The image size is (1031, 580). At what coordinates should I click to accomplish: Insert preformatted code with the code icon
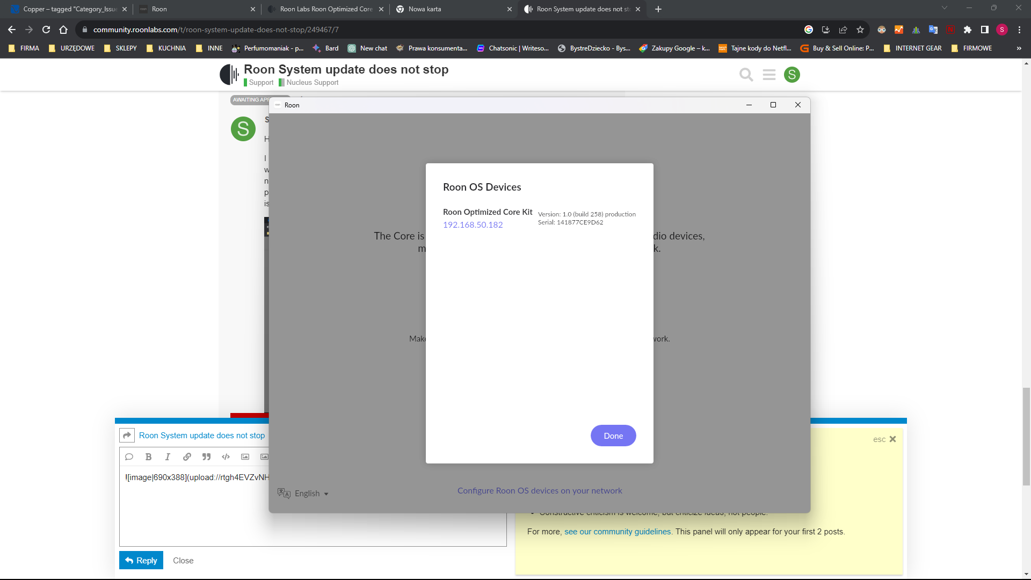(x=226, y=456)
